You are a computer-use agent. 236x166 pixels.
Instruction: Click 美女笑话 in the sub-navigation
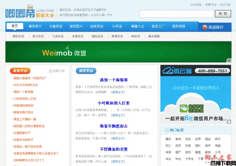tap(38, 36)
